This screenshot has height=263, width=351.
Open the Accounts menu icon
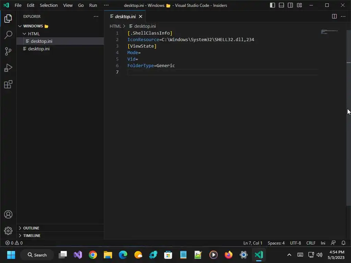click(8, 214)
